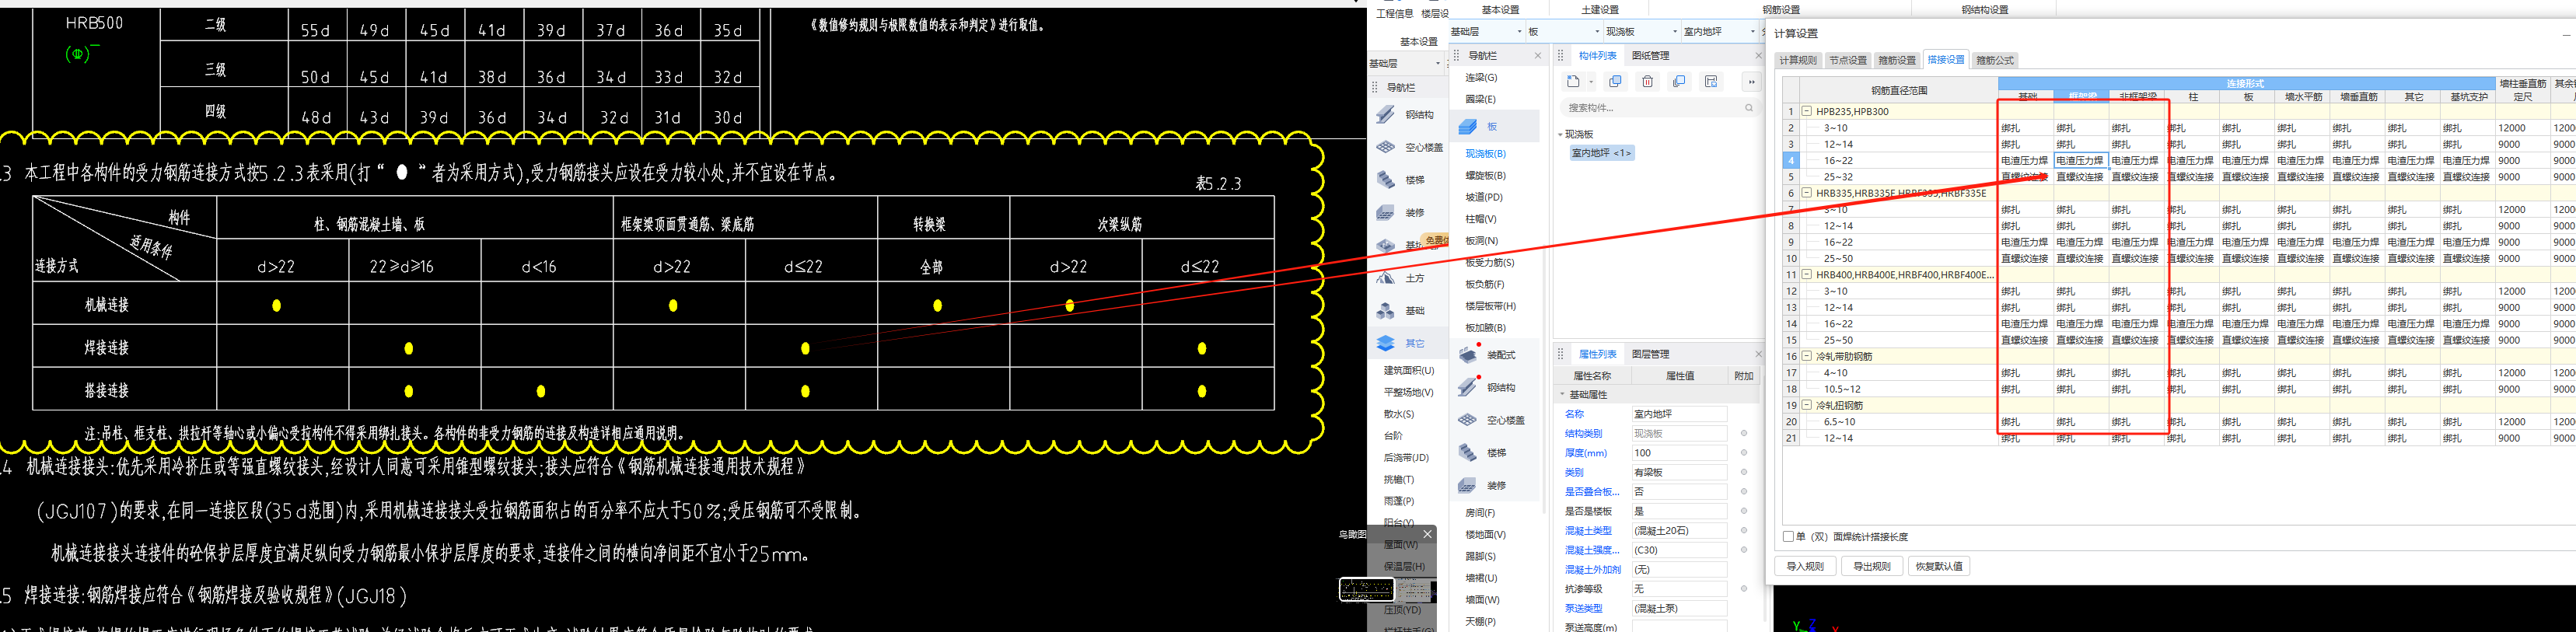Switch to the 图纸管理 tab
This screenshot has height=632, width=2576.
click(1650, 56)
